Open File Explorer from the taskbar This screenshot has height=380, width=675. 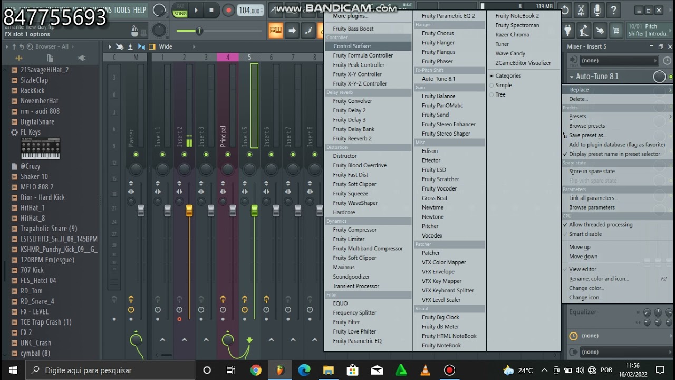[329, 370]
